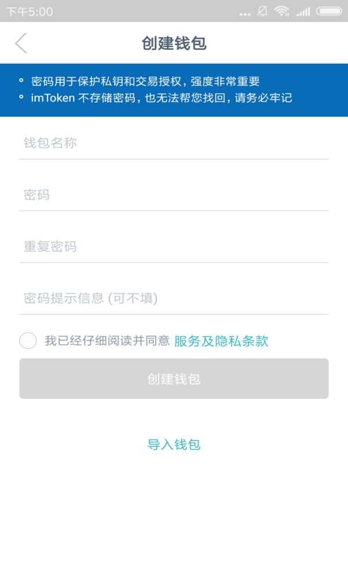Select the consent radio circle before 我已经仔细阅读
Viewport: 348px width, 586px height.
(27, 341)
